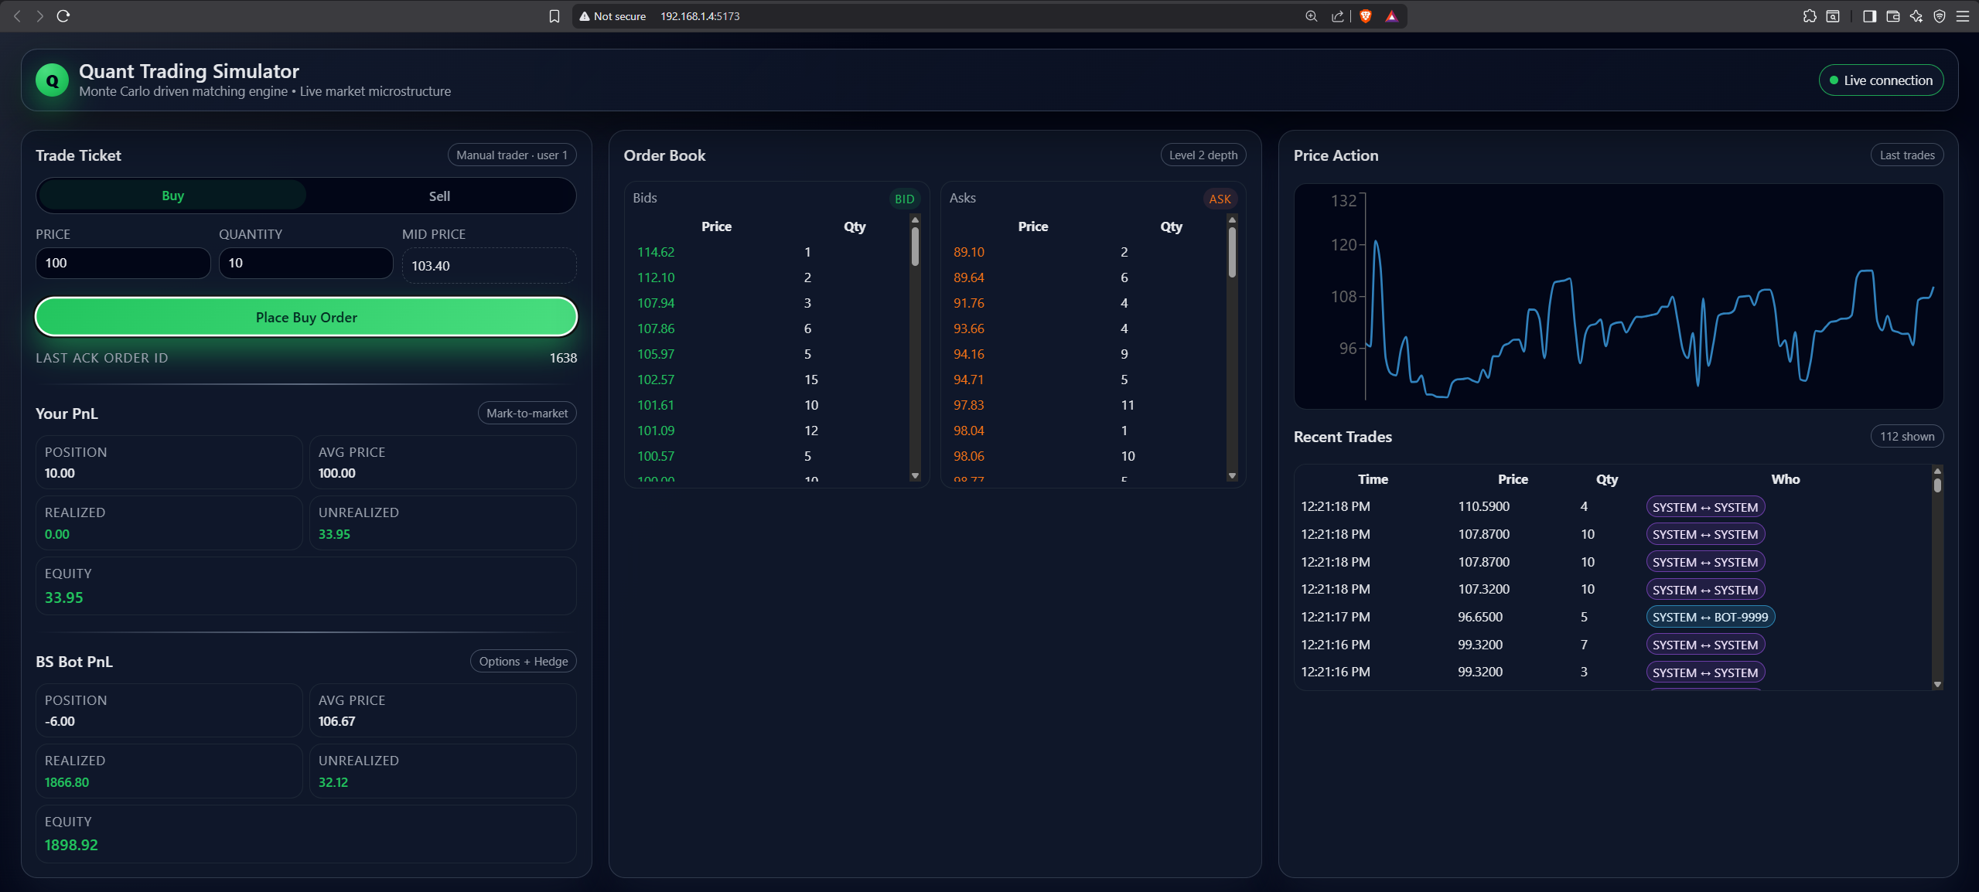Image resolution: width=1979 pixels, height=892 pixels.
Task: Select the Buy side toggle
Action: pyautogui.click(x=172, y=196)
